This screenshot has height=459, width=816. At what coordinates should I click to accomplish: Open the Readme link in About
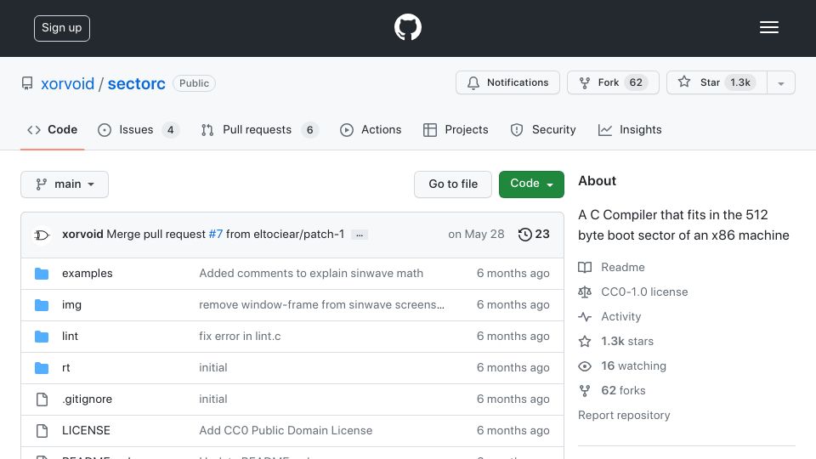(x=623, y=268)
